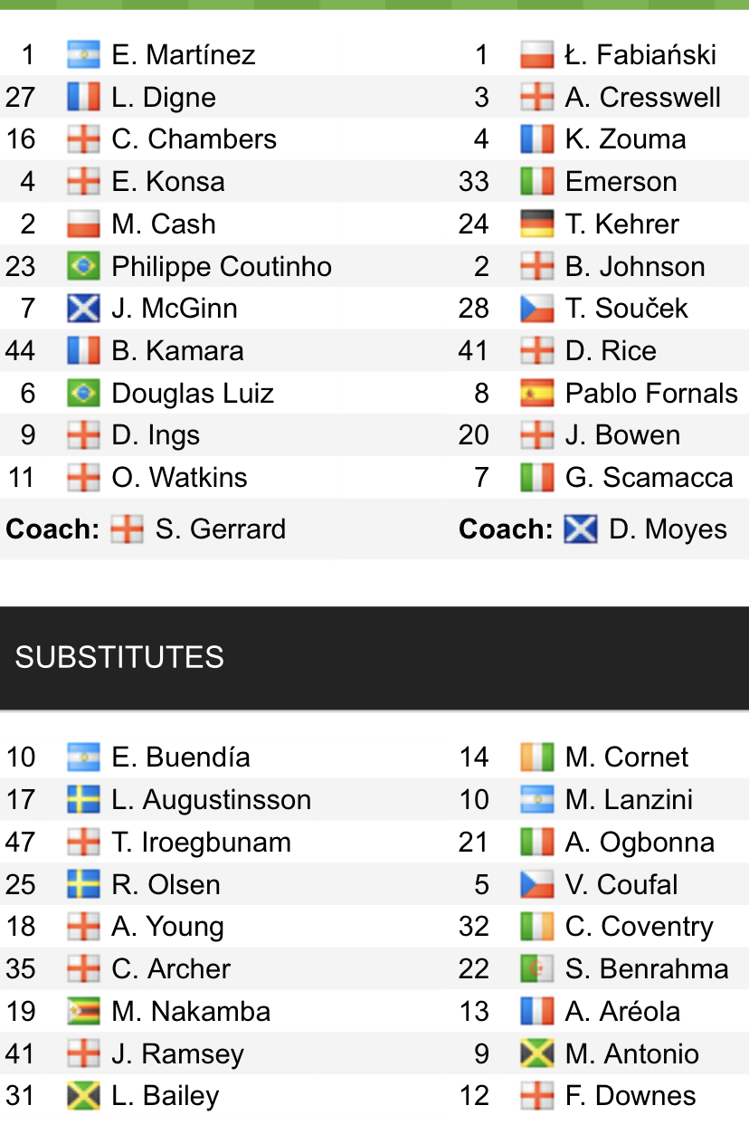Viewport: 749px width, 1134px height.
Task: Click the Algeria flag beside S. Benrahma
Action: tap(537, 969)
